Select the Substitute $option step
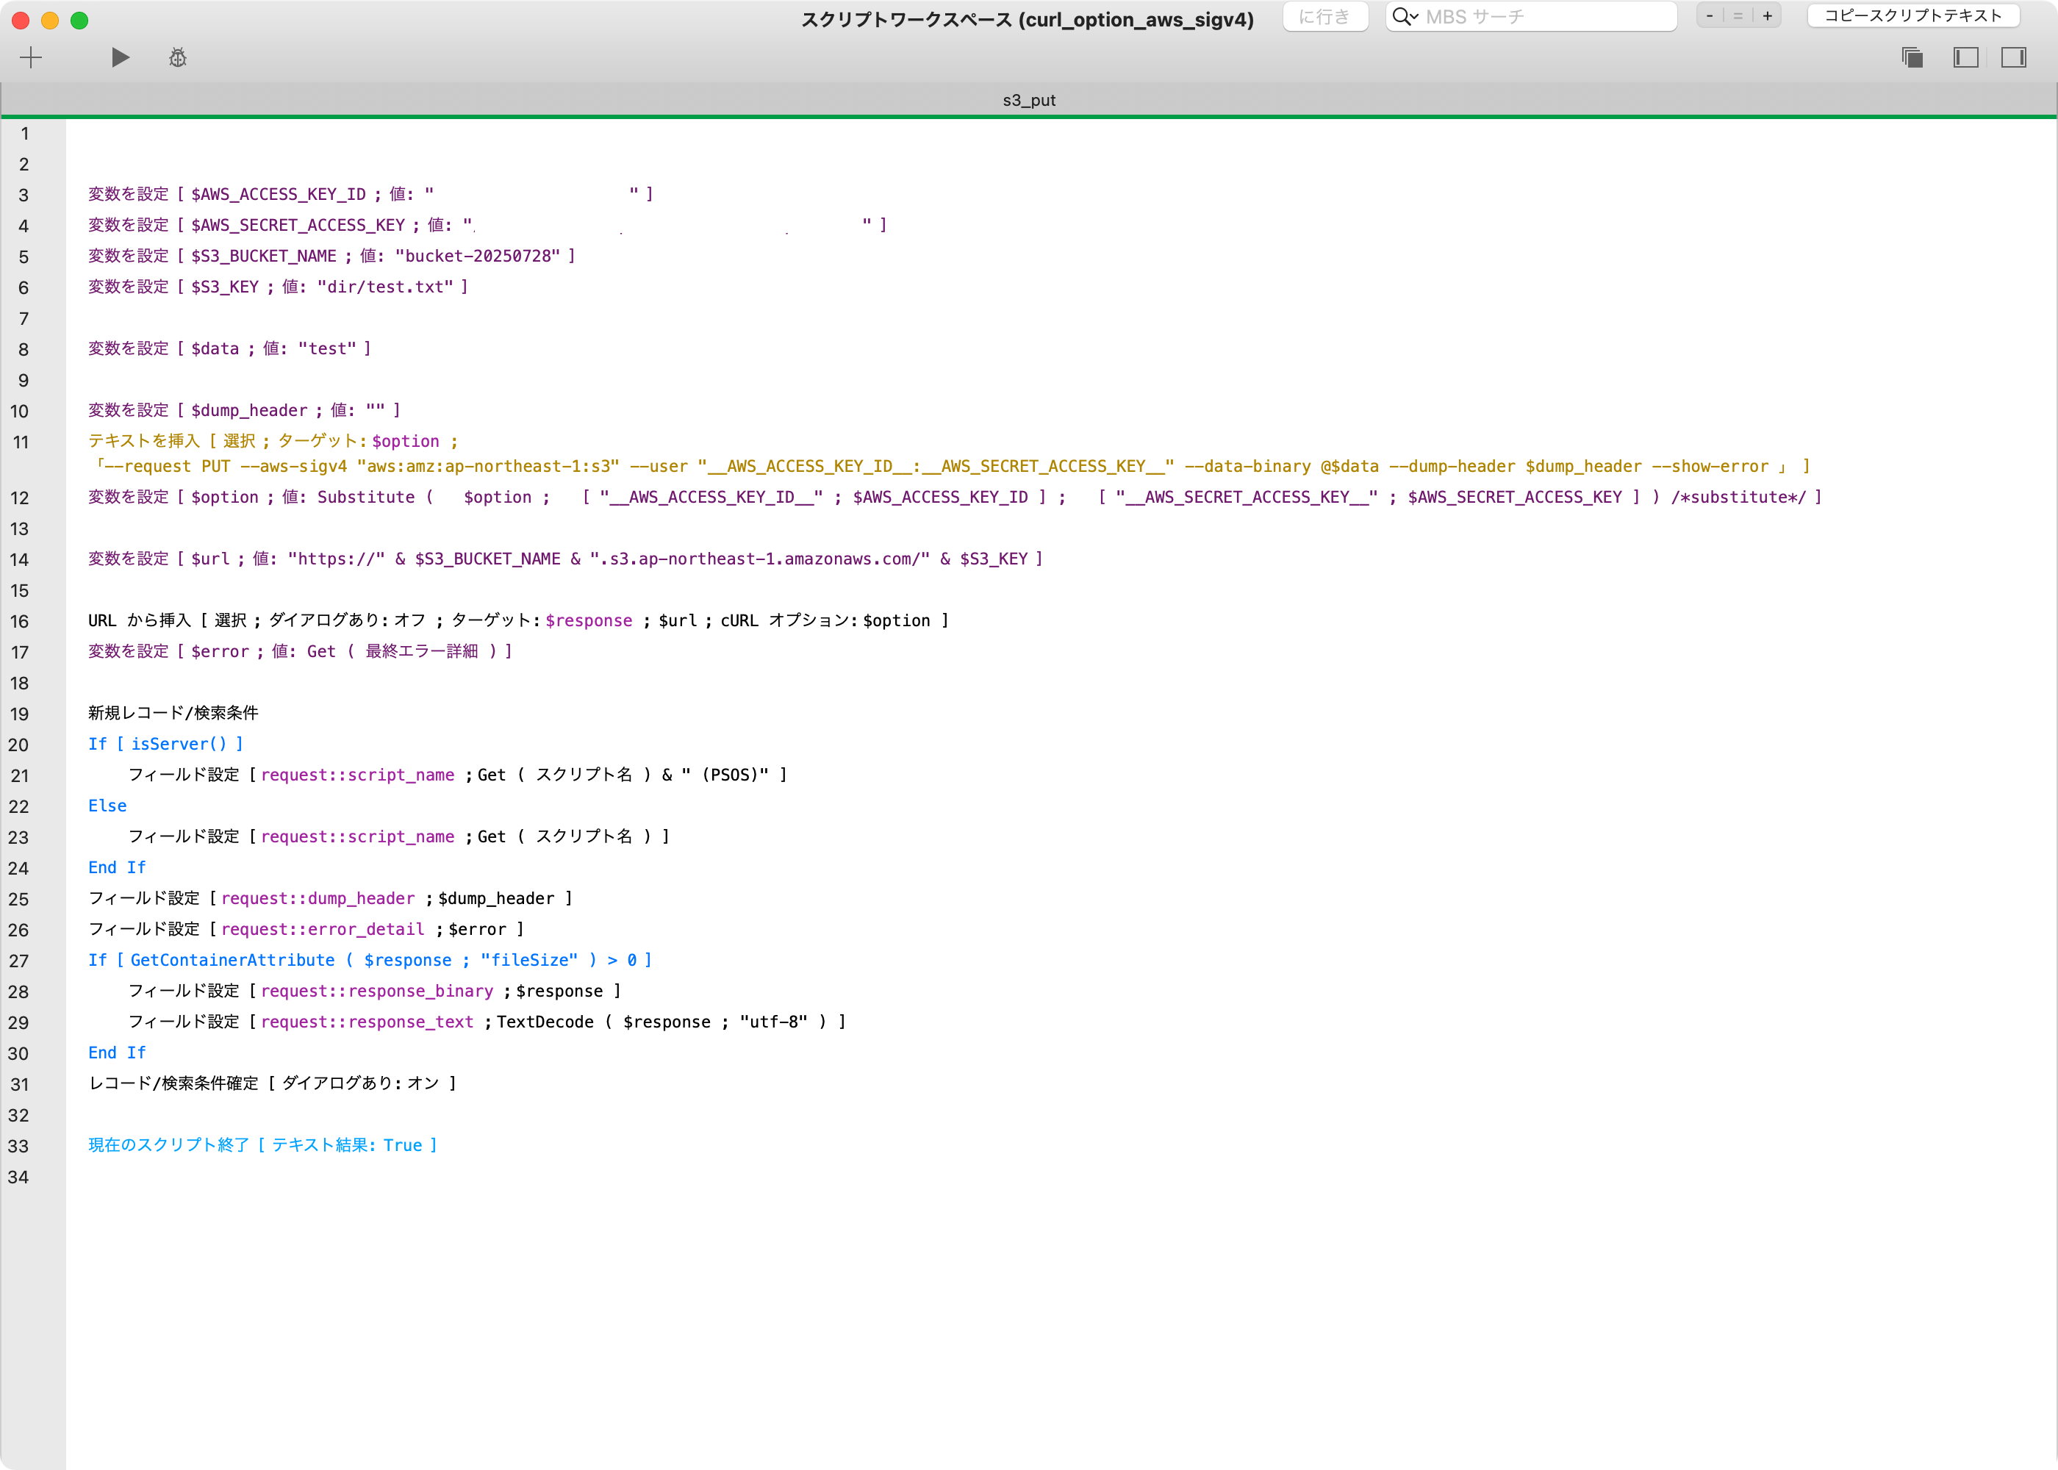The width and height of the screenshot is (2058, 1470). coord(955,497)
